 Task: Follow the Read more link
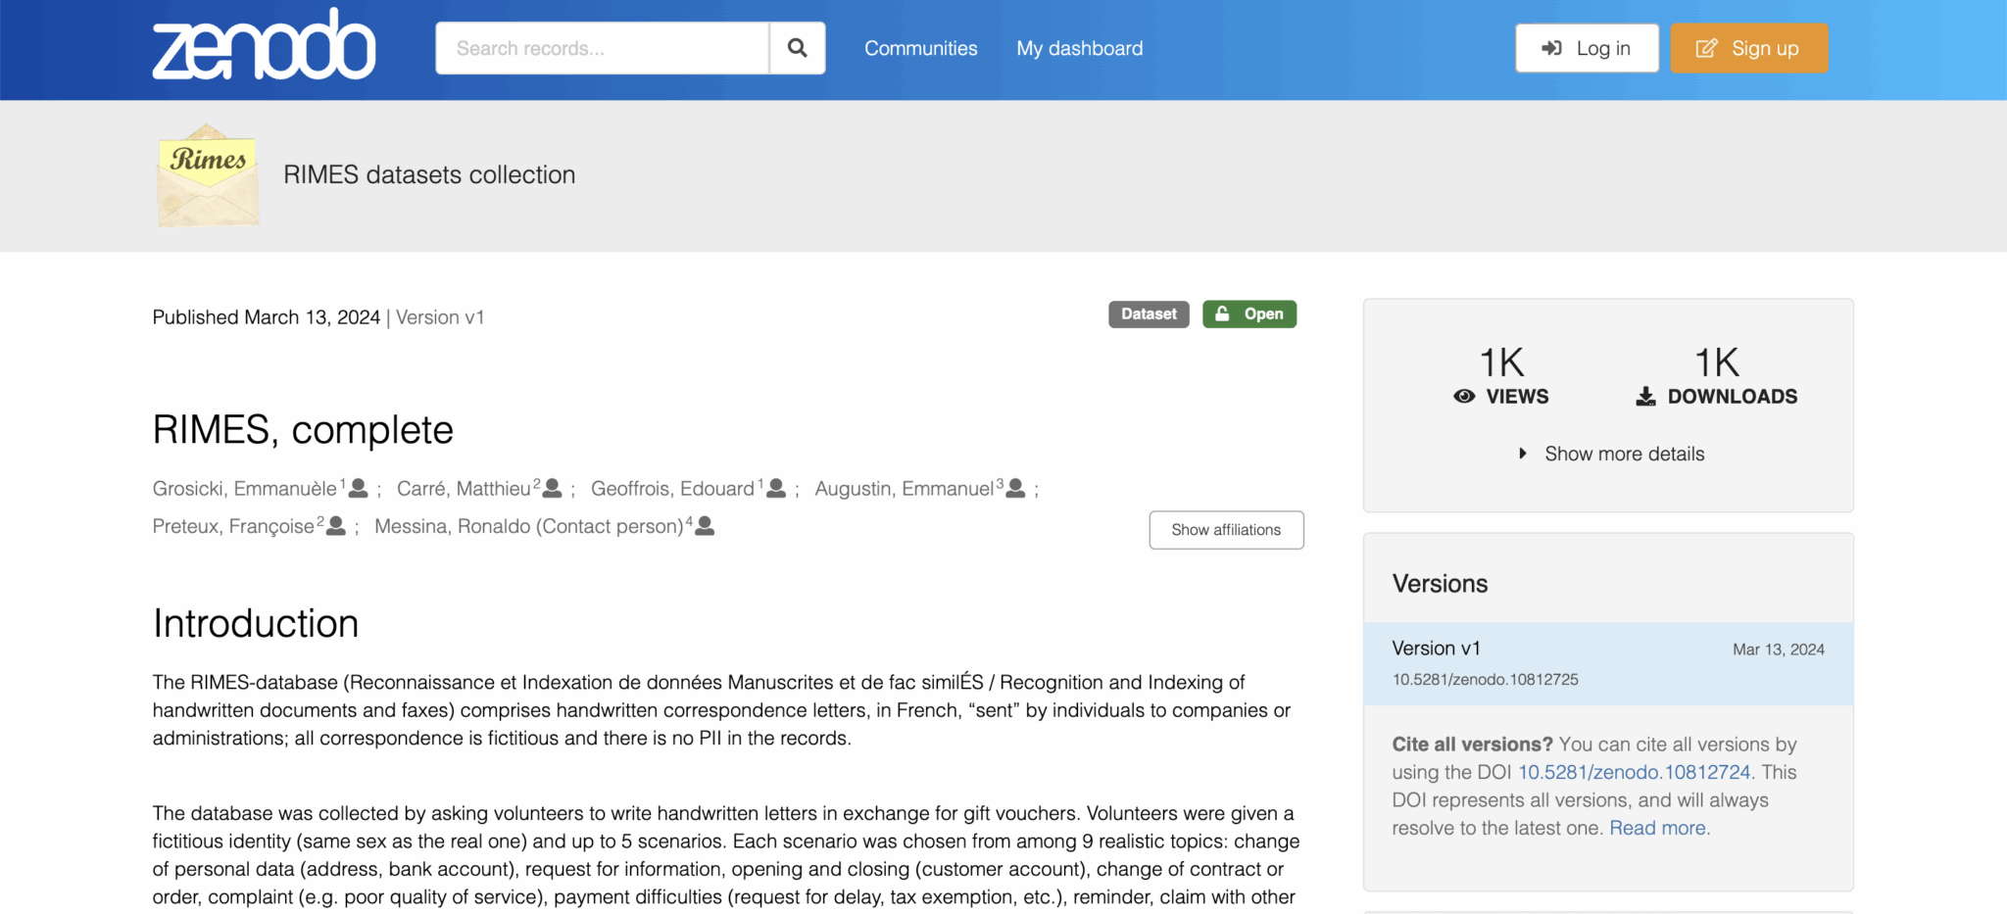click(1657, 828)
